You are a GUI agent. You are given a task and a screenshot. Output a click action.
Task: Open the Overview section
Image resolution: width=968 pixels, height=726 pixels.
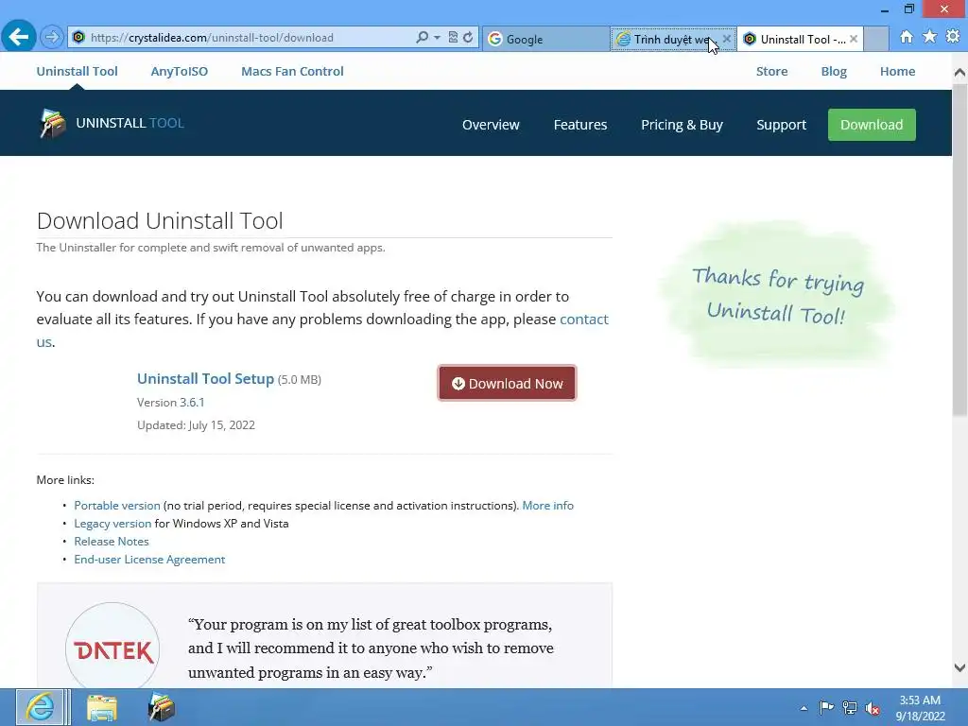pyautogui.click(x=491, y=125)
